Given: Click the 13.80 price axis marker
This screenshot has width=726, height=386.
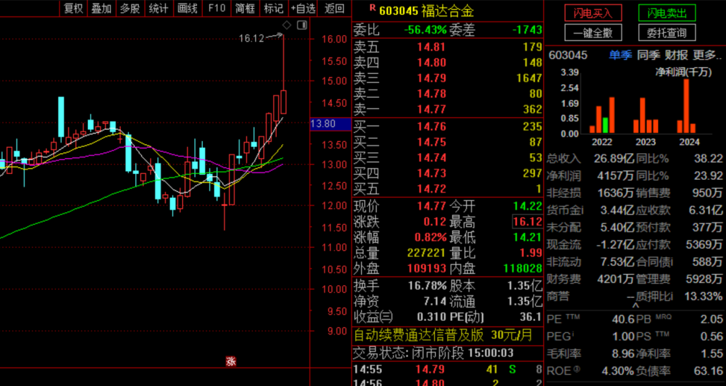Looking at the screenshot, I should click(x=330, y=124).
